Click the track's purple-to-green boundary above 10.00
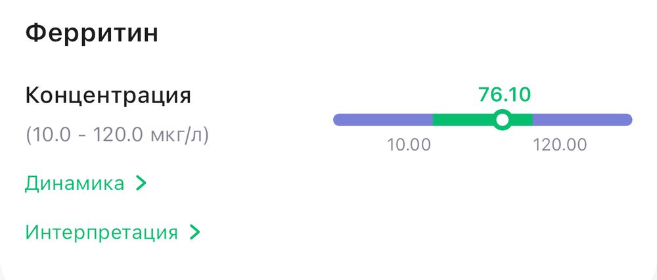The height and width of the screenshot is (280, 657). click(x=432, y=120)
